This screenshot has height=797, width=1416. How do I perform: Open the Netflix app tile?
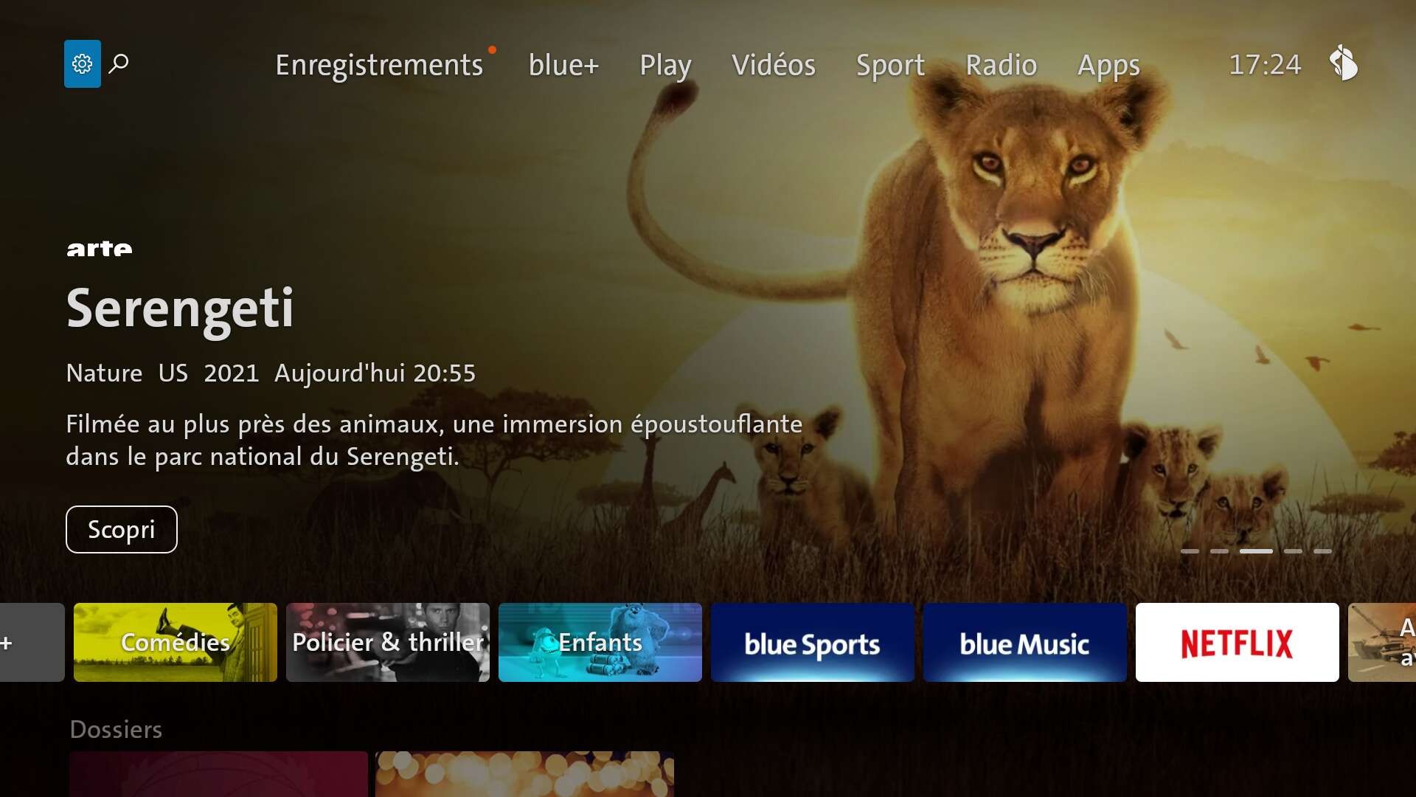(1237, 642)
